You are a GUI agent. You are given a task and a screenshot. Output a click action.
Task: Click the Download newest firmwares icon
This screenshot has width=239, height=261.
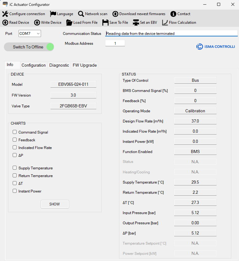(115, 14)
